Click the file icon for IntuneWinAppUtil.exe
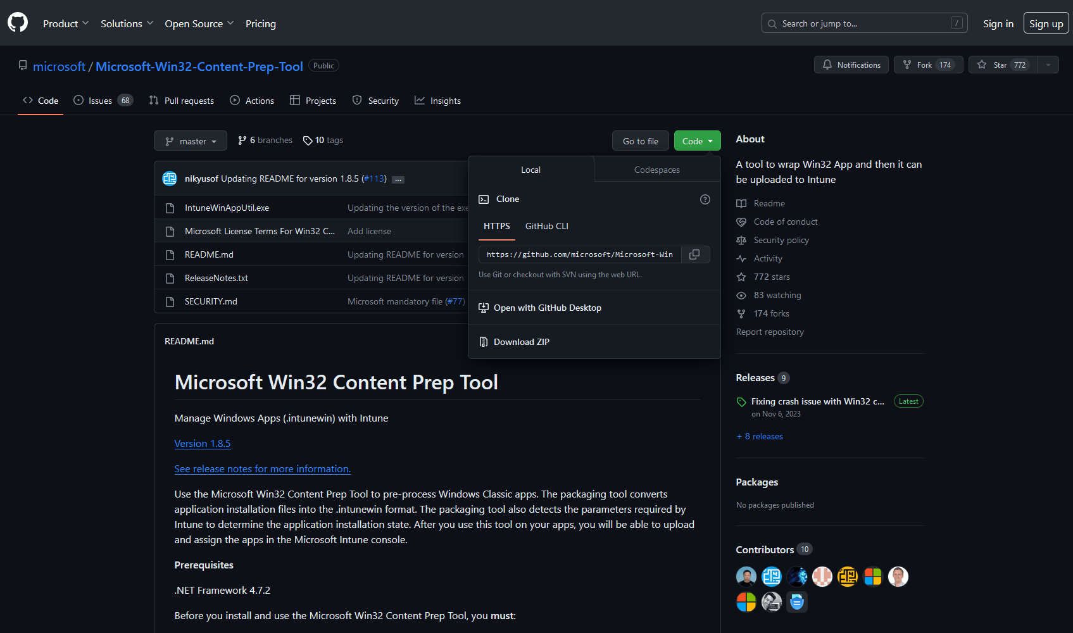 pyautogui.click(x=170, y=208)
